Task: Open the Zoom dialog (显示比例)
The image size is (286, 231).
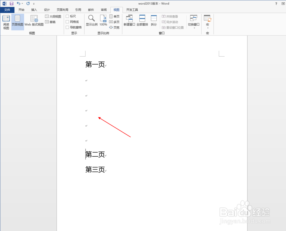Action: pos(92,20)
